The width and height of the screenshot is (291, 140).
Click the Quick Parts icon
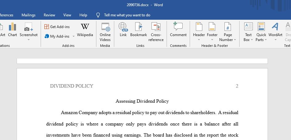(261, 27)
